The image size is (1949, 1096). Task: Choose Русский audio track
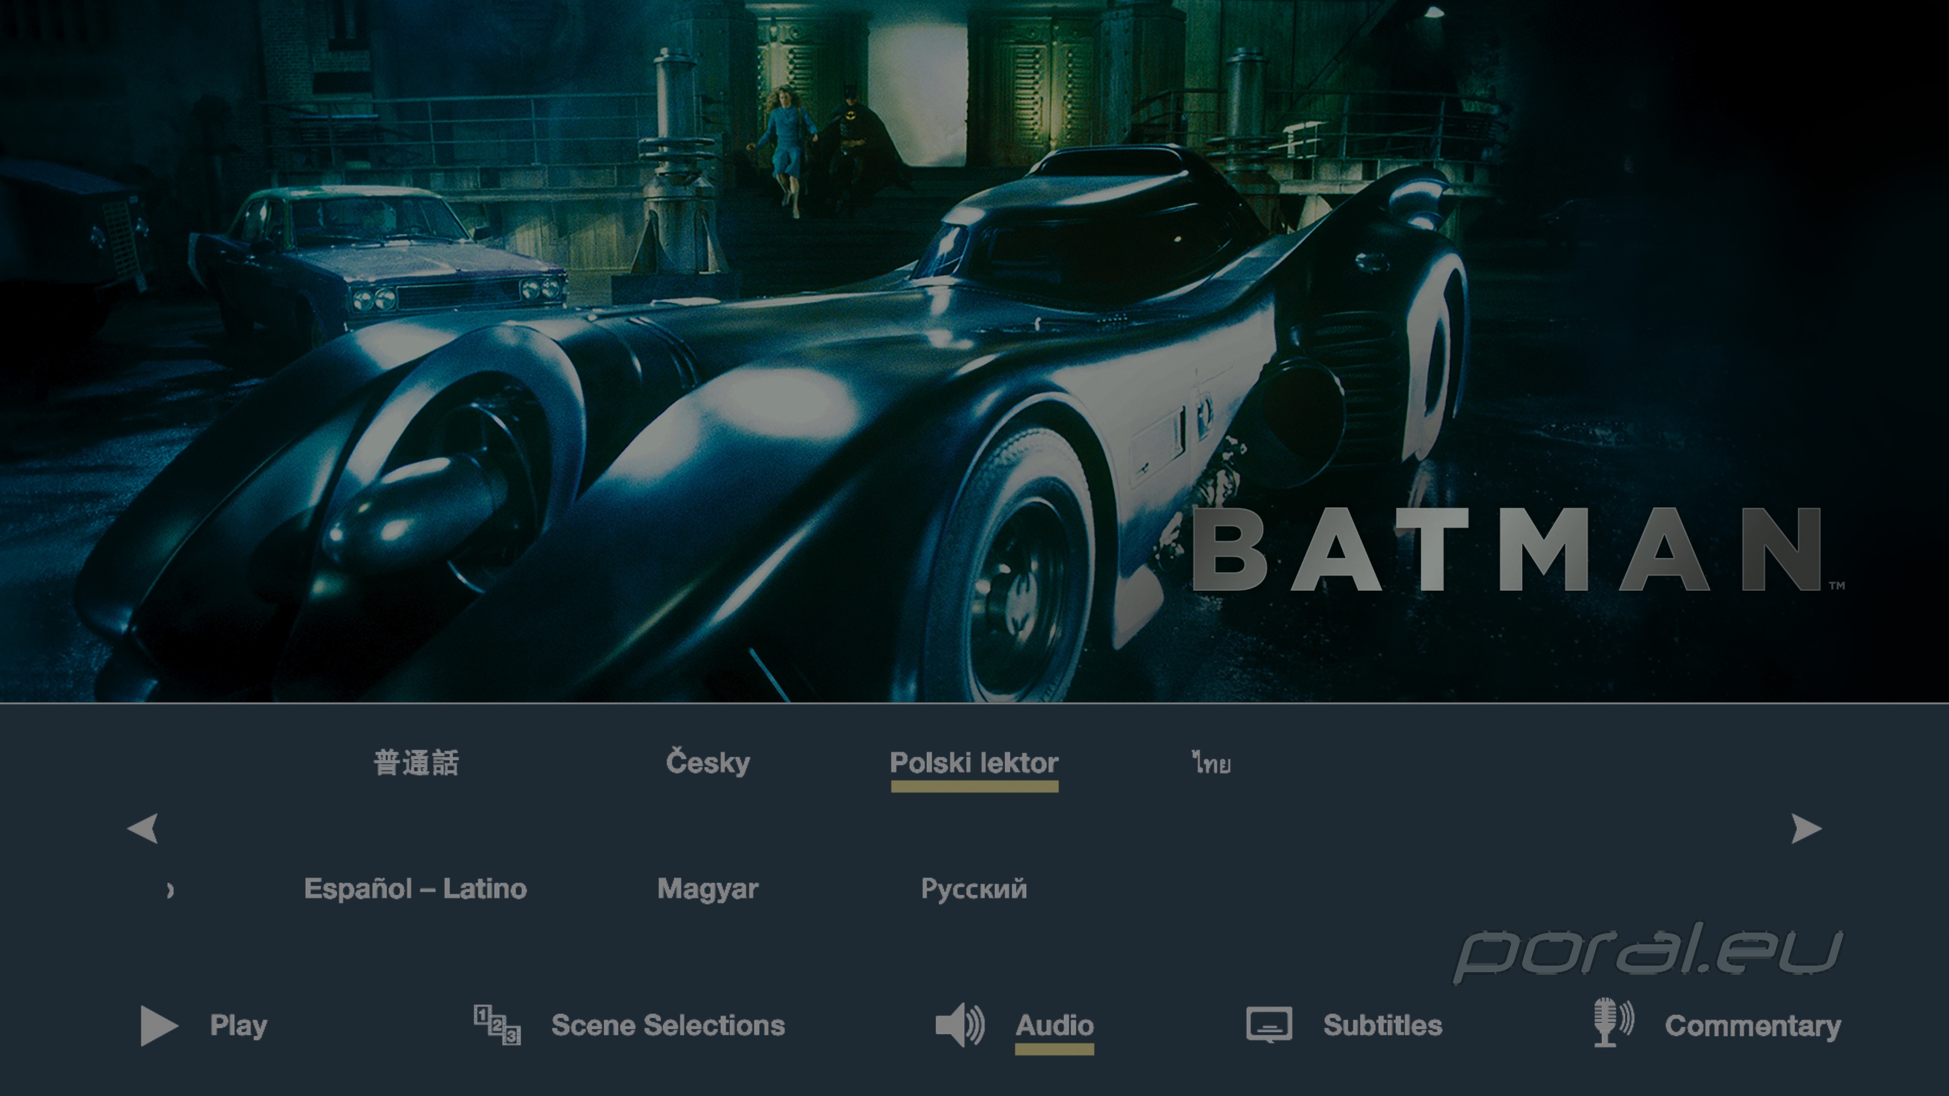[x=974, y=889]
